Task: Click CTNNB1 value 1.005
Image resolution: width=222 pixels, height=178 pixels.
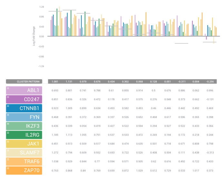Action: [x=69, y=108]
